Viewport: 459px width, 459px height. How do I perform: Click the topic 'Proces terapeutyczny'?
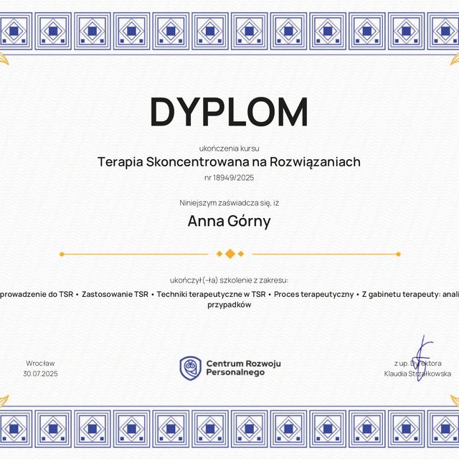click(x=314, y=294)
